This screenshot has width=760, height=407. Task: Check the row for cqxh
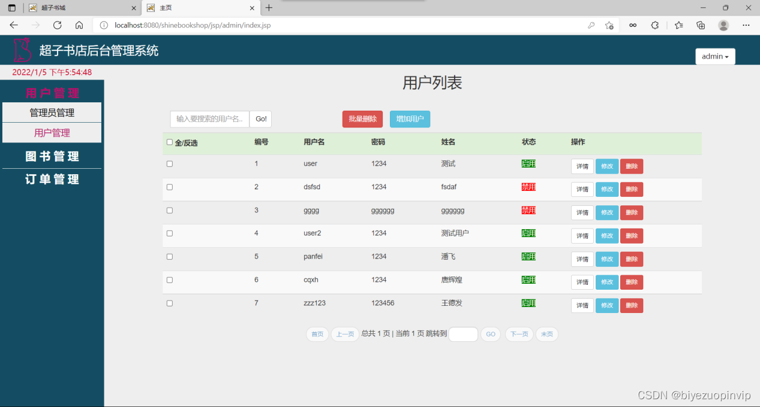coord(170,280)
